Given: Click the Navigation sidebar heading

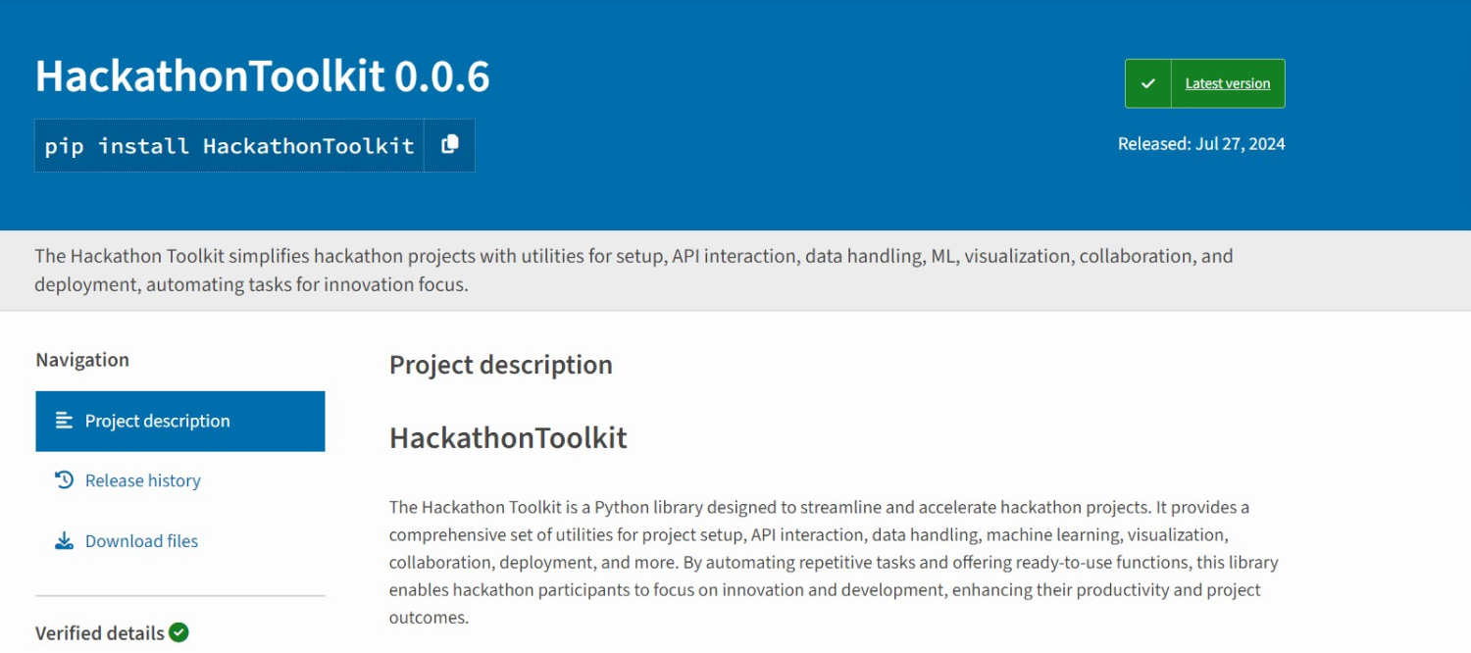Looking at the screenshot, I should (82, 360).
